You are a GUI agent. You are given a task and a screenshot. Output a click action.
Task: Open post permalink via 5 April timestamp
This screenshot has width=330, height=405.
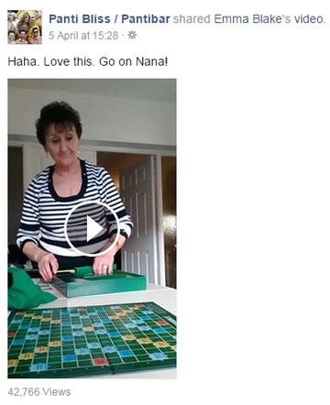click(83, 36)
